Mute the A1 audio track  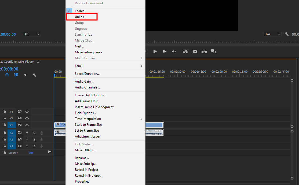tap(27, 132)
